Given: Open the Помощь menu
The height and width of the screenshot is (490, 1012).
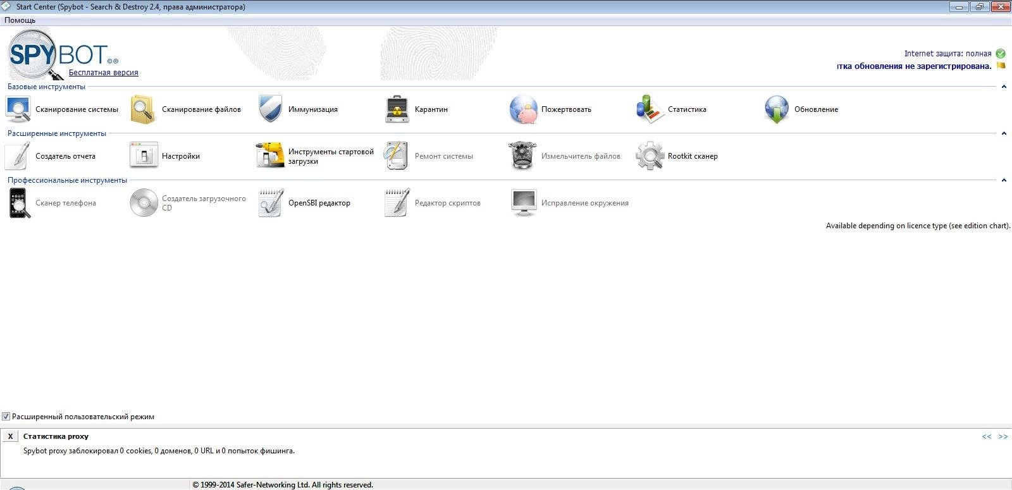Looking at the screenshot, I should point(20,20).
